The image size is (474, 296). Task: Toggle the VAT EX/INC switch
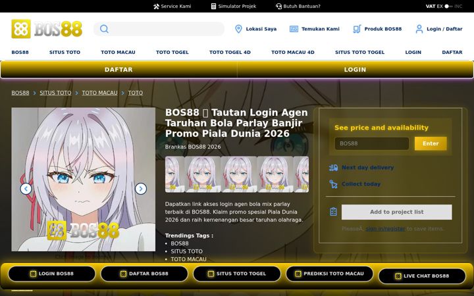[448, 7]
